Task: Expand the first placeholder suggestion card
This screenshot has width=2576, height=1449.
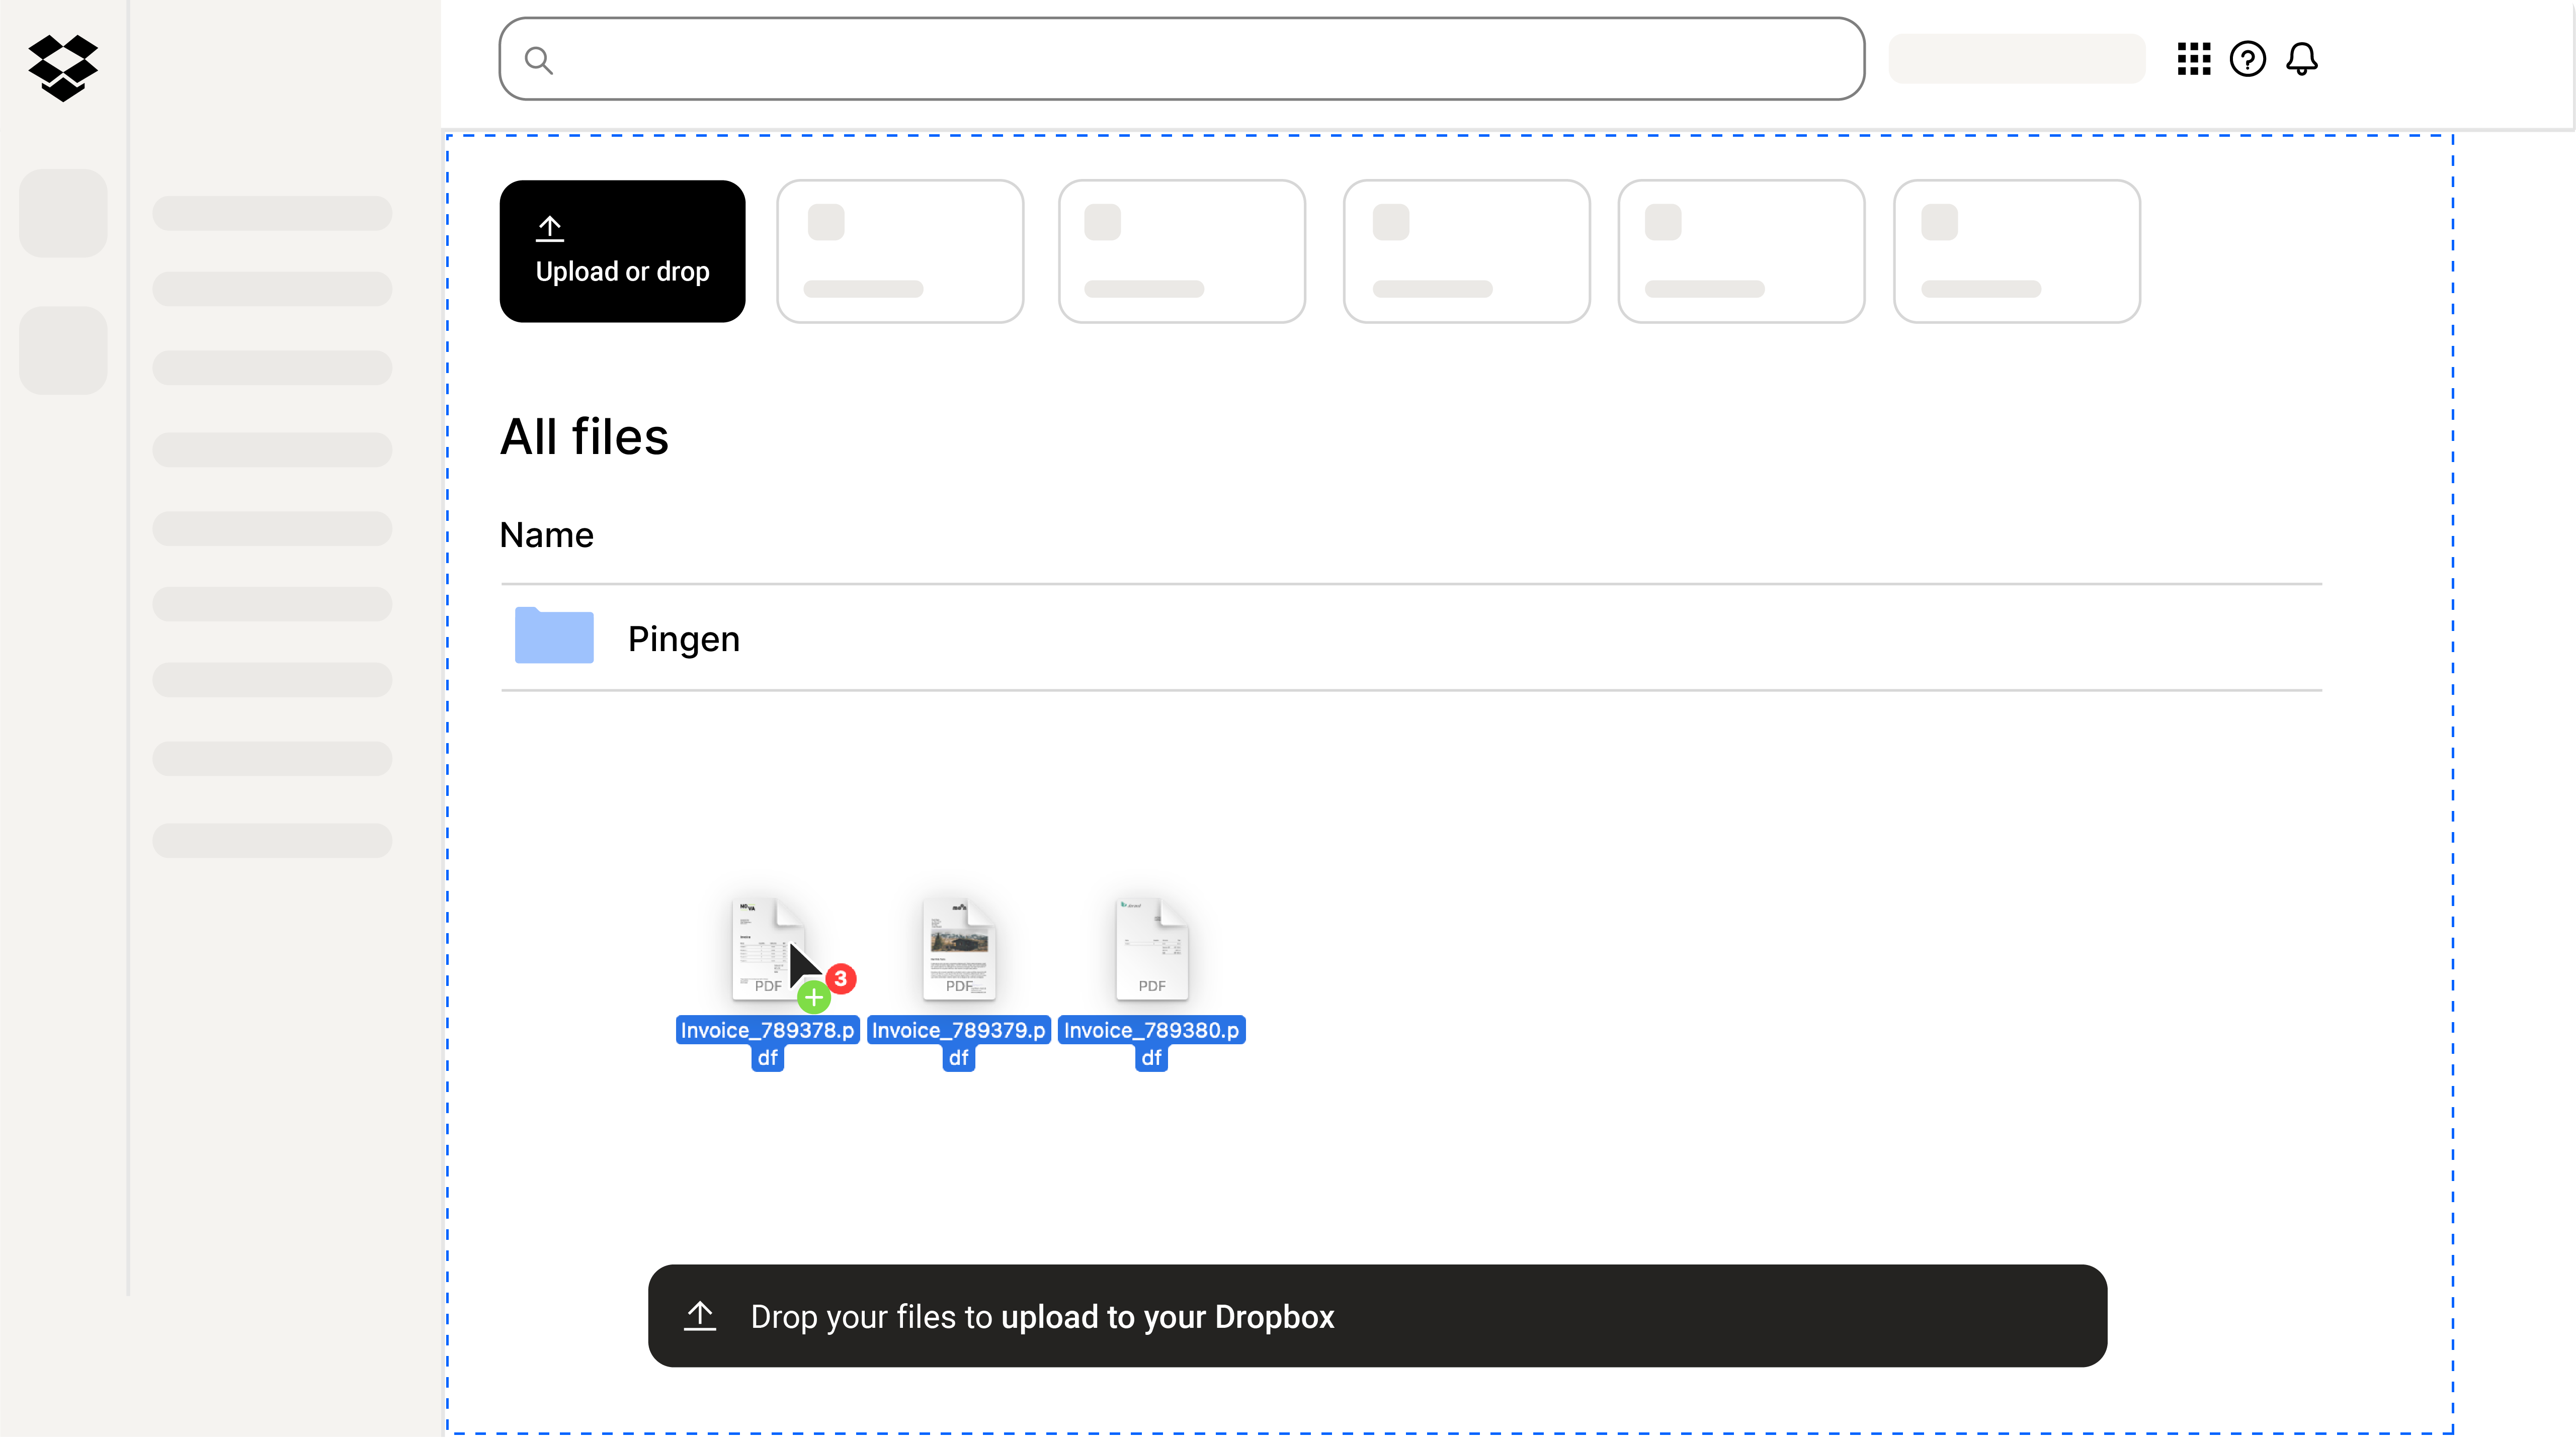Action: (899, 251)
